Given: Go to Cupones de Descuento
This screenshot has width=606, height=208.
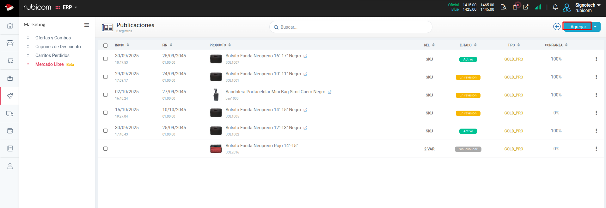Looking at the screenshot, I should click(58, 47).
